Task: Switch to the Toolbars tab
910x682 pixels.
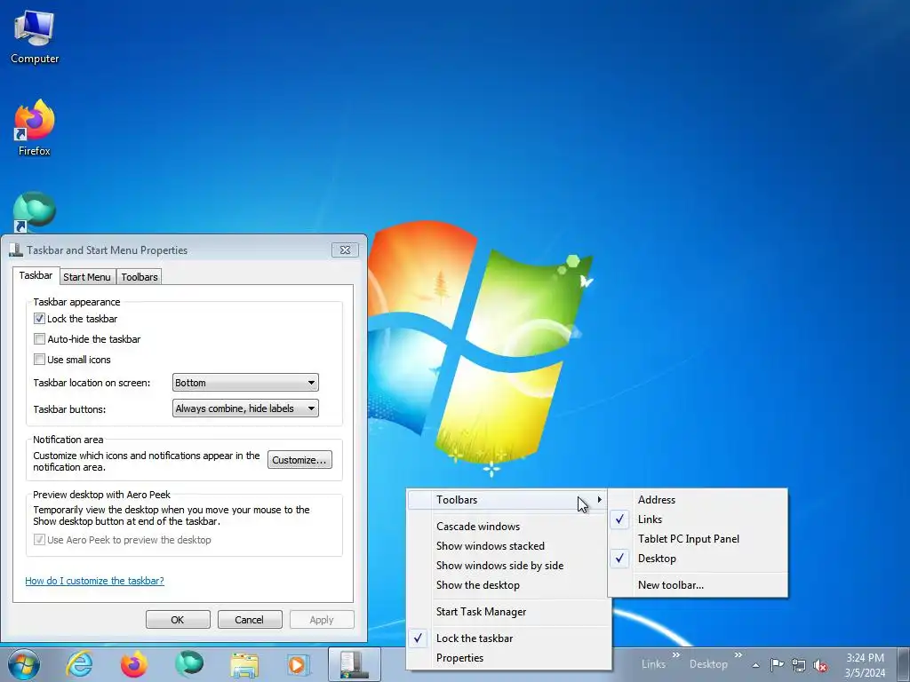Action: tap(140, 277)
